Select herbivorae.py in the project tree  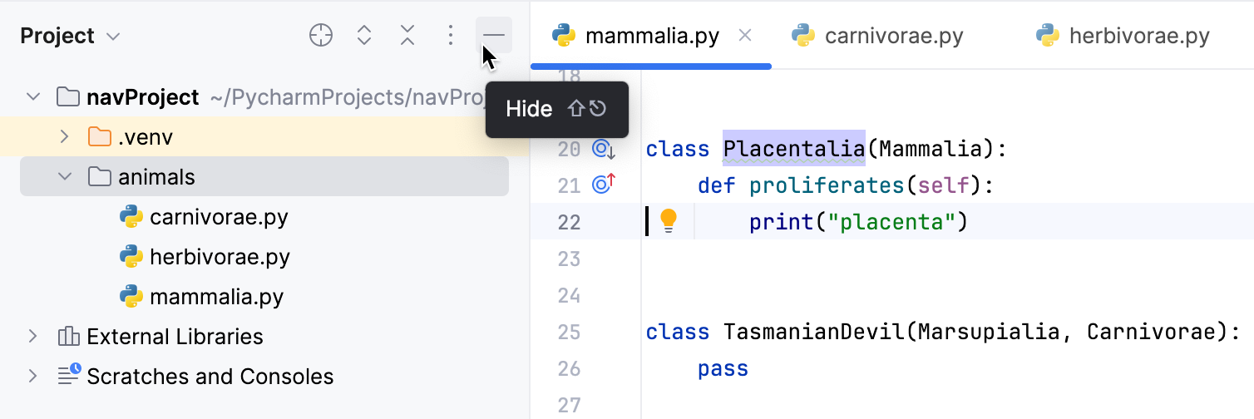pyautogui.click(x=220, y=257)
